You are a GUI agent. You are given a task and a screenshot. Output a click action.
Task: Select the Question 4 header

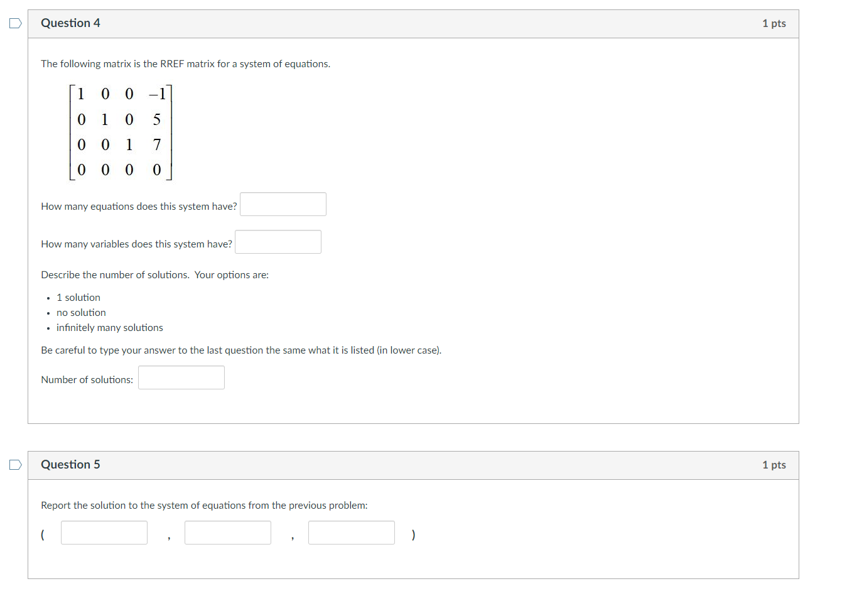(x=70, y=23)
